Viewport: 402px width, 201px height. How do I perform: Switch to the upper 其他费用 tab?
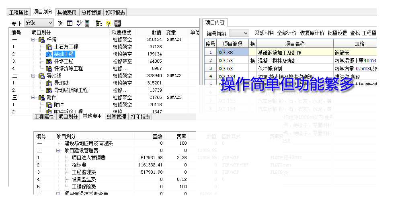tap(67, 12)
